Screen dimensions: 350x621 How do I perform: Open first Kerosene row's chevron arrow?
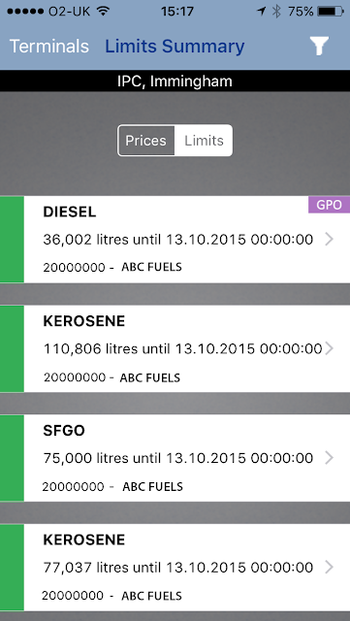click(x=329, y=348)
